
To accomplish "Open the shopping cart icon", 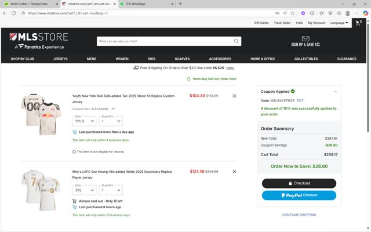I will pyautogui.click(x=358, y=23).
